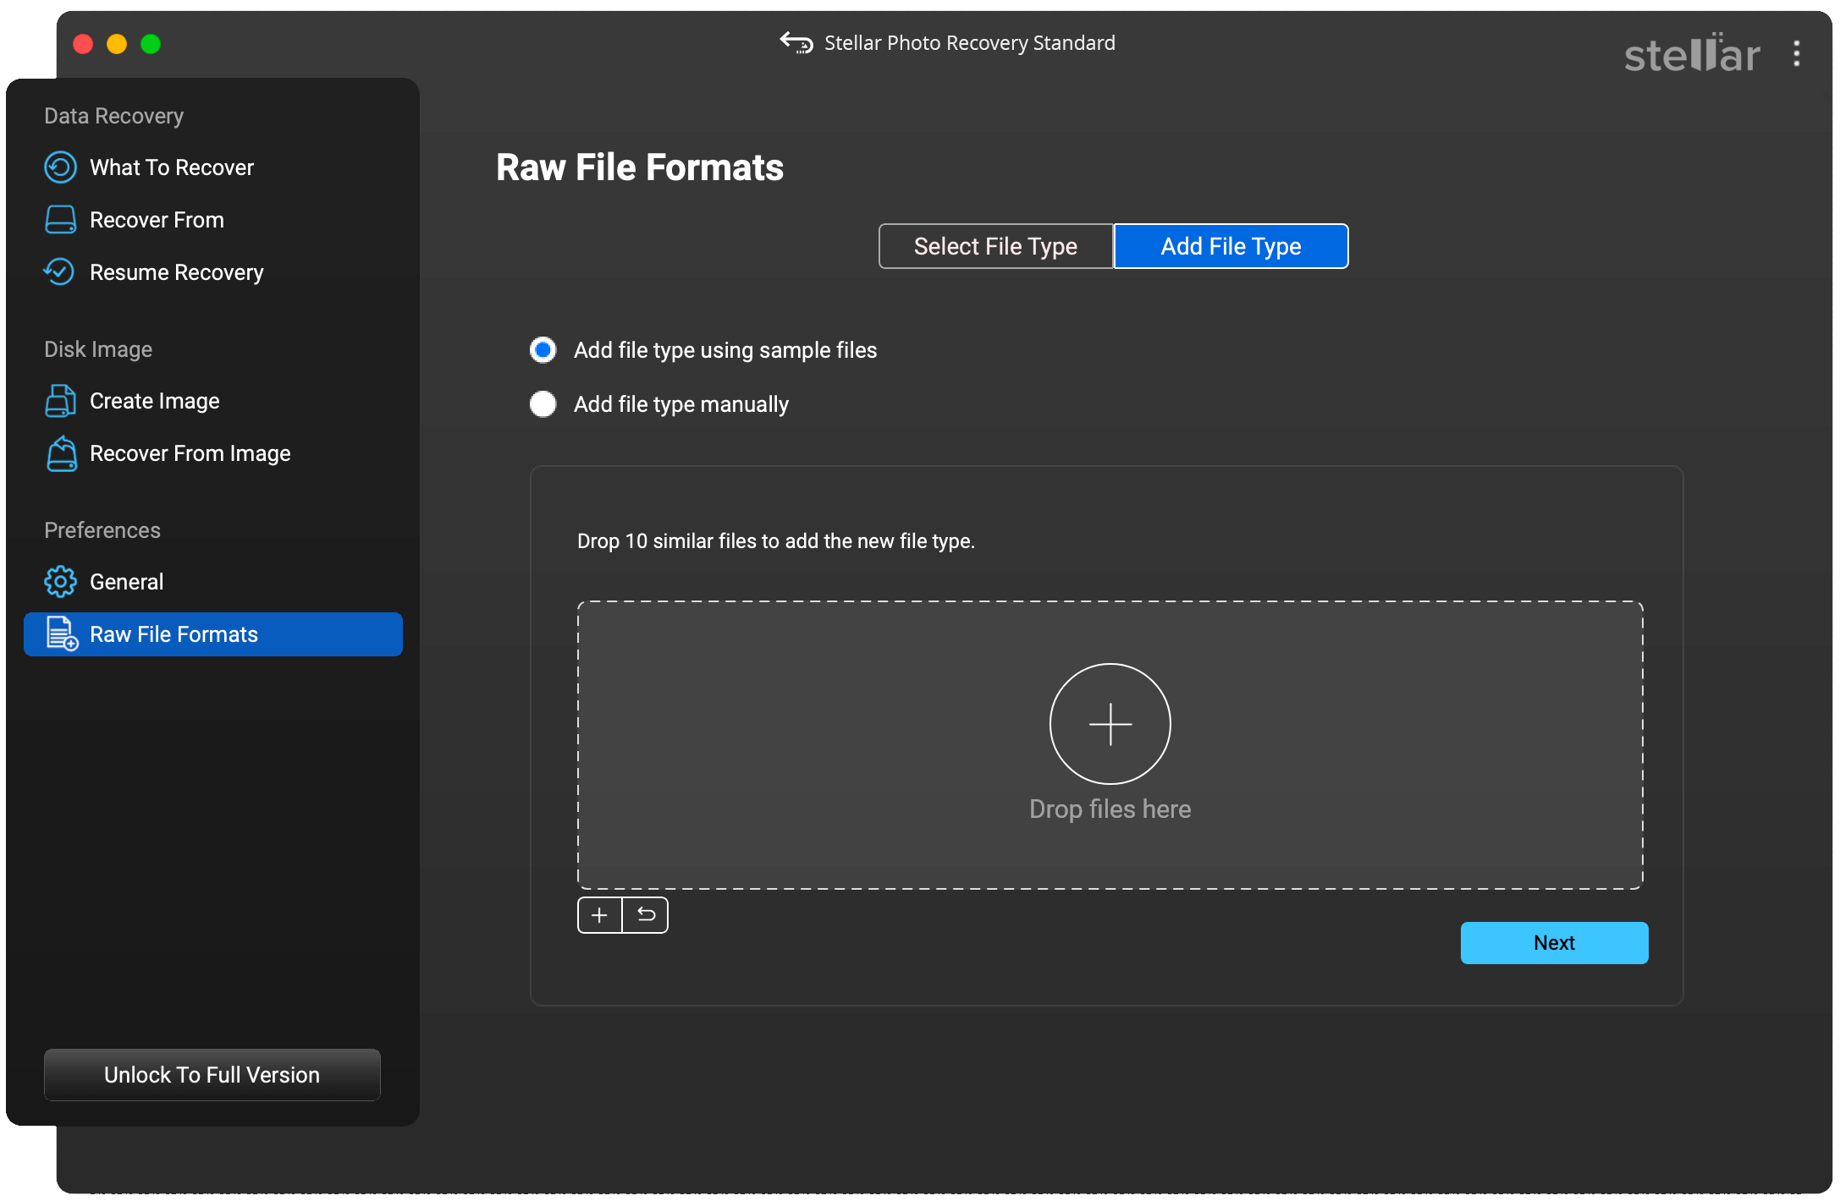Screen dimensions: 1840x1201
Task: Click the Stellar Photo Recovery Standard title
Action: tap(970, 42)
